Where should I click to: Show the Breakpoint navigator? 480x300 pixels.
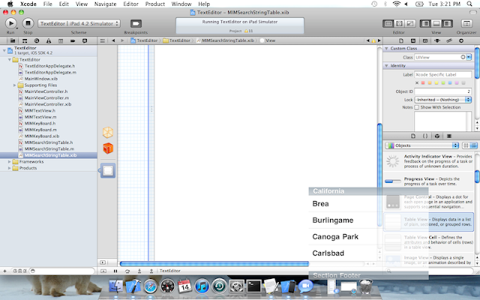pos(73,40)
